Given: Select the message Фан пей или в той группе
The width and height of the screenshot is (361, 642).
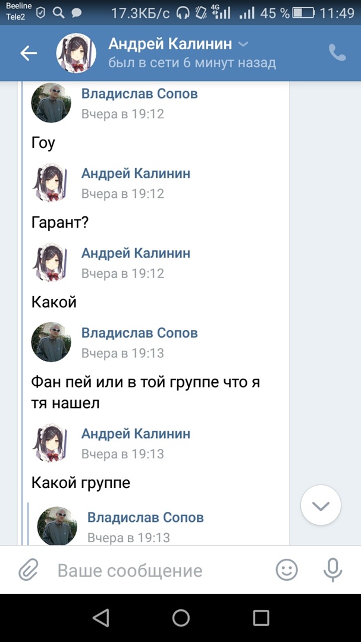Looking at the screenshot, I should click(146, 392).
